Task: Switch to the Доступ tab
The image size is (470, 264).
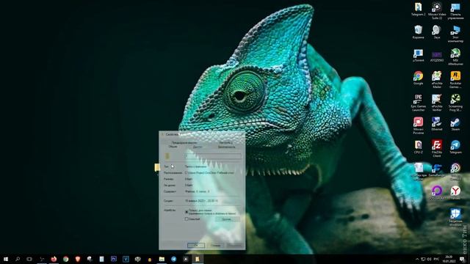Action: point(198,147)
